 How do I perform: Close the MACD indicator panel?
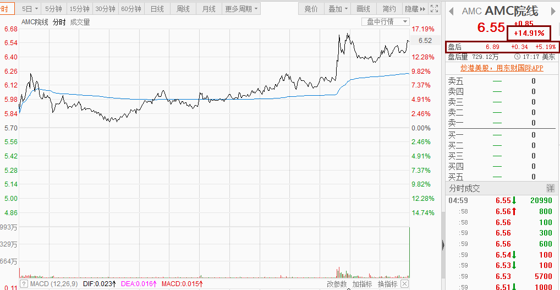pos(404,284)
